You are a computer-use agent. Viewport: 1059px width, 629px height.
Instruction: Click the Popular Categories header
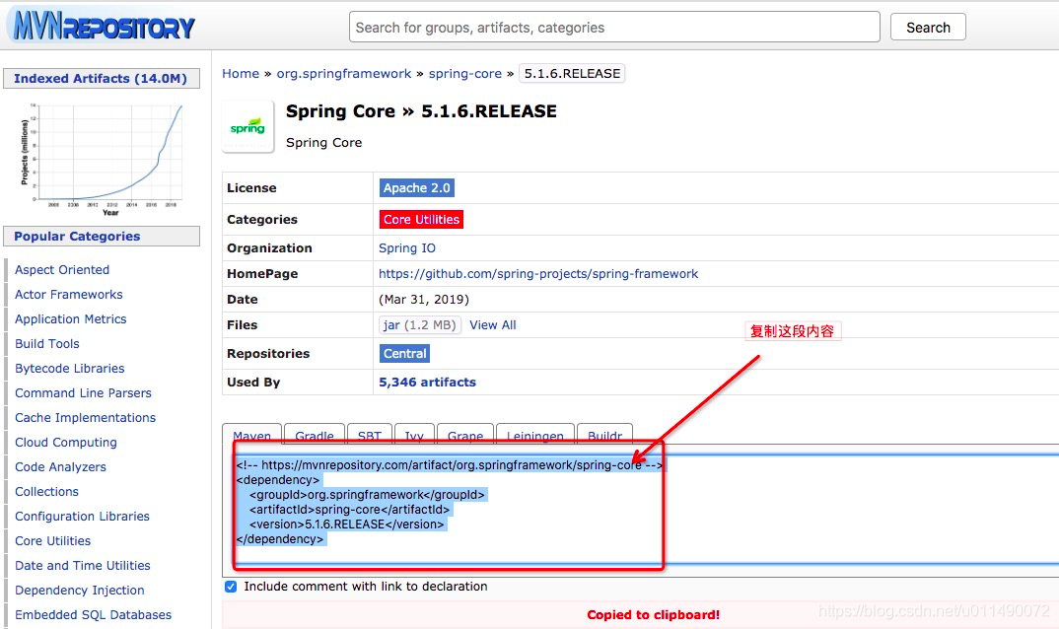(102, 237)
